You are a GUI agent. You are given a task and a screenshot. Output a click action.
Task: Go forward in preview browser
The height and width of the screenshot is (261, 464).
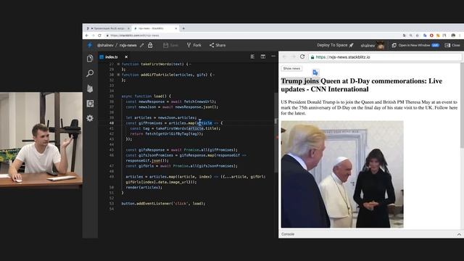(x=293, y=57)
